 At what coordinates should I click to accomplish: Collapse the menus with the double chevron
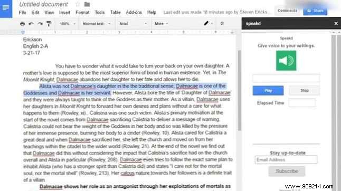(x=222, y=23)
